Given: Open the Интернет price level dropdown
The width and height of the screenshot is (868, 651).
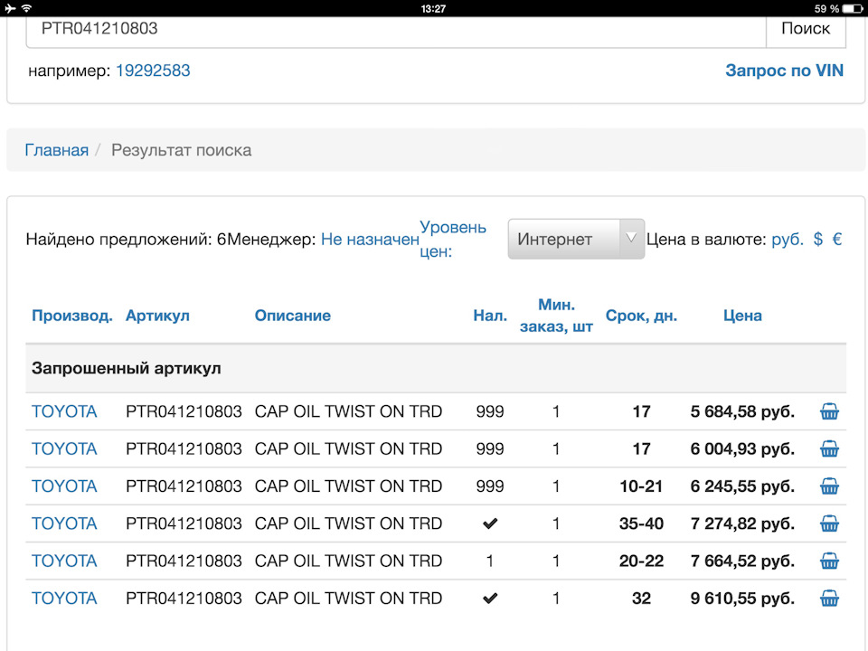Looking at the screenshot, I should (x=576, y=240).
